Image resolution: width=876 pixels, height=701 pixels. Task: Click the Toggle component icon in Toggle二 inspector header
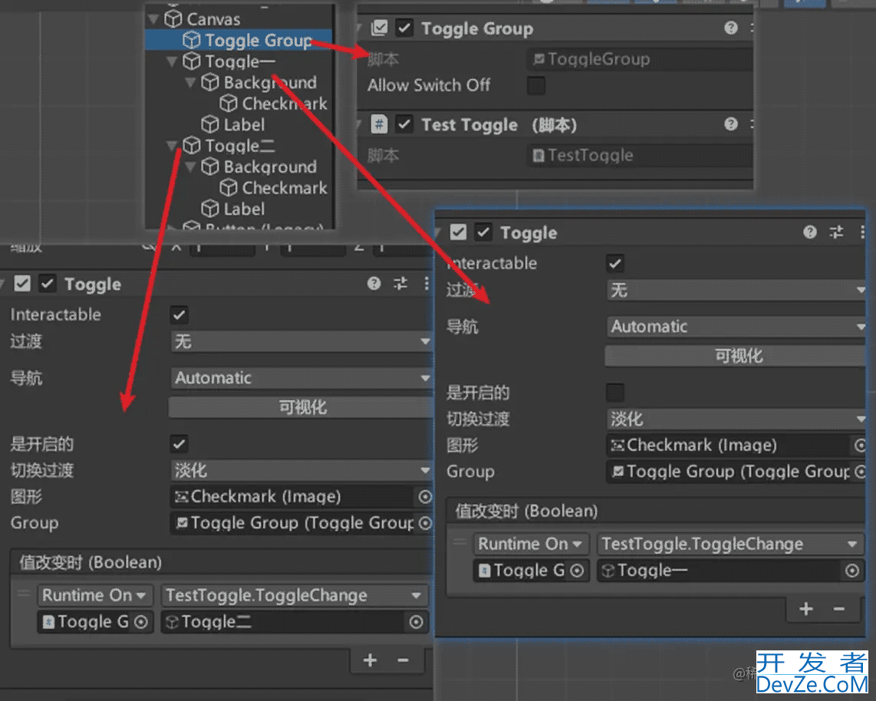[x=22, y=283]
